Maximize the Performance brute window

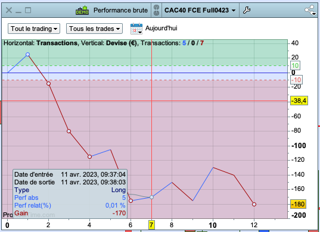pos(28,10)
